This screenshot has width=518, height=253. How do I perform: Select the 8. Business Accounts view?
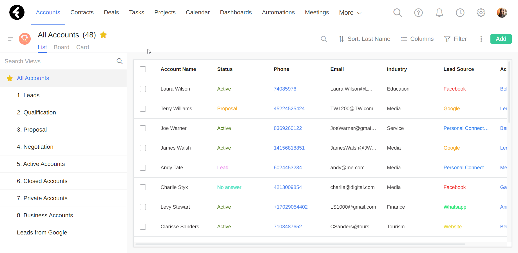63,215
